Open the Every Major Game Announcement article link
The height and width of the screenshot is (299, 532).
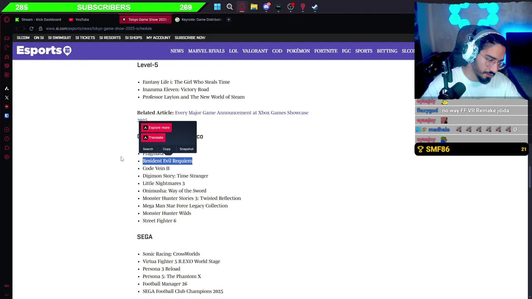click(x=241, y=113)
